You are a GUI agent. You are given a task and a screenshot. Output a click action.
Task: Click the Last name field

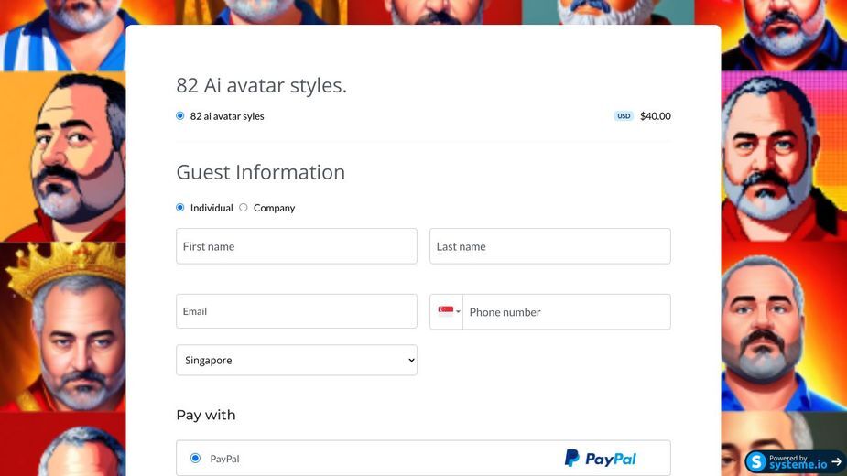click(x=550, y=246)
